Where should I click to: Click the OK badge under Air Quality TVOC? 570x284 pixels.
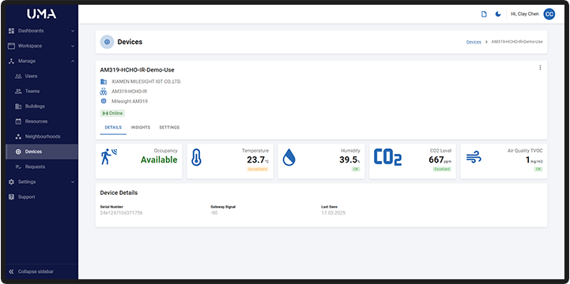538,170
